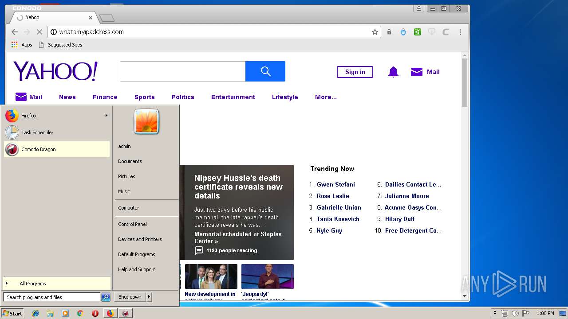The width and height of the screenshot is (568, 319).
Task: Launch Comodo Dragon from Start menu
Action: click(x=56, y=149)
